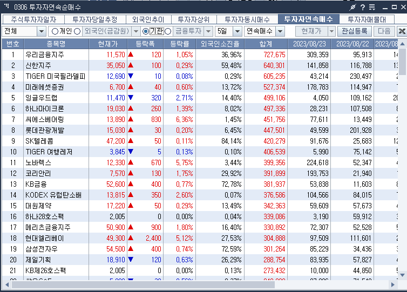407x292 pixels.
Task: Select the 신한지주 stock name
Action: click(x=38, y=65)
